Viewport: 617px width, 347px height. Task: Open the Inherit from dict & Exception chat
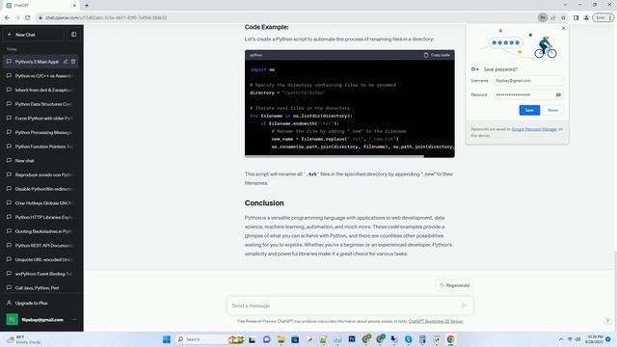point(40,90)
